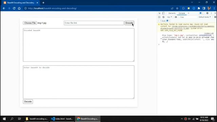Show more DevTools tabs
This screenshot has height=122, width=217.
point(189,13)
